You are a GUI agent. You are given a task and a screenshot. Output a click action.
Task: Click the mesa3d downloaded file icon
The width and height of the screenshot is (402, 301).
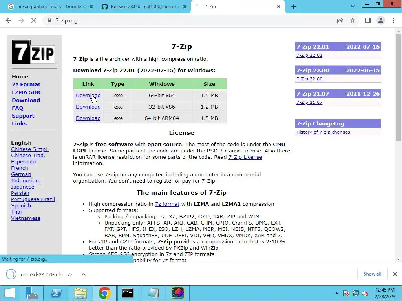[11, 274]
